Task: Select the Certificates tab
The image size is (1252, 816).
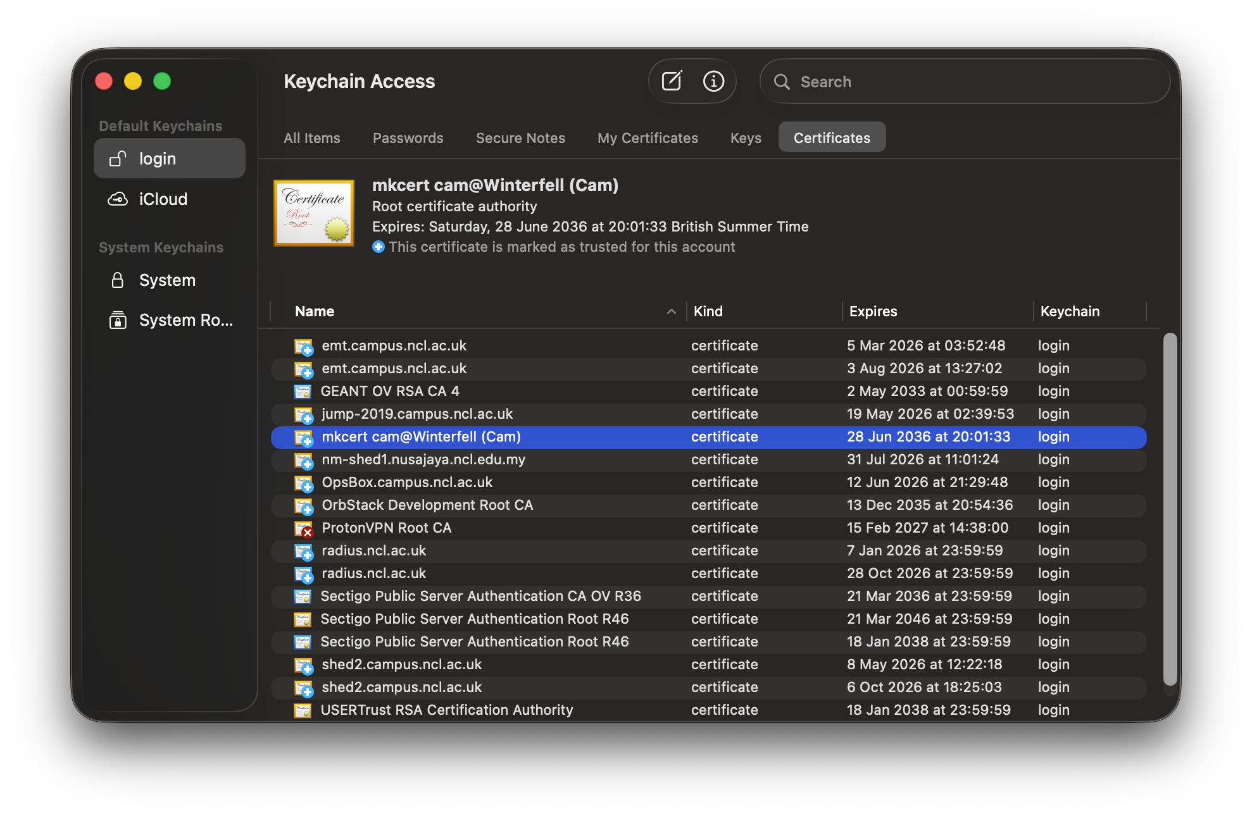Action: pyautogui.click(x=832, y=137)
